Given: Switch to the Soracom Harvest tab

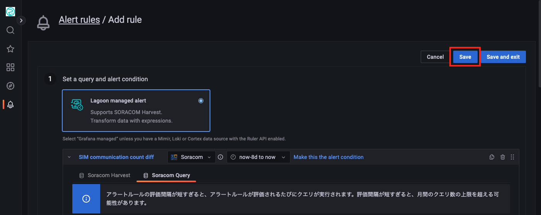Looking at the screenshot, I should (105, 175).
